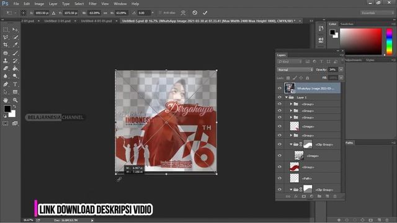Select the Eyedropper tool
Image resolution: width=397 pixels, height=223 pixels.
[x=15, y=45]
